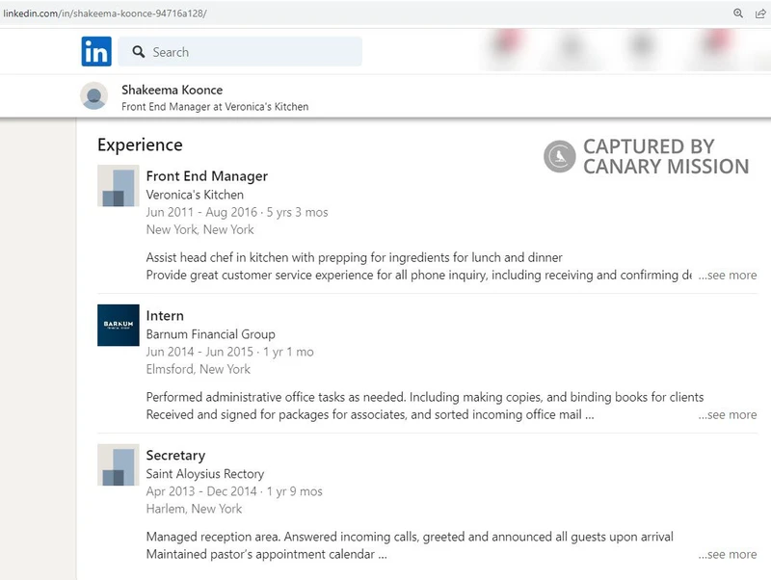Viewport: 771px width, 580px height.
Task: Click the browser share page icon
Action: (760, 13)
